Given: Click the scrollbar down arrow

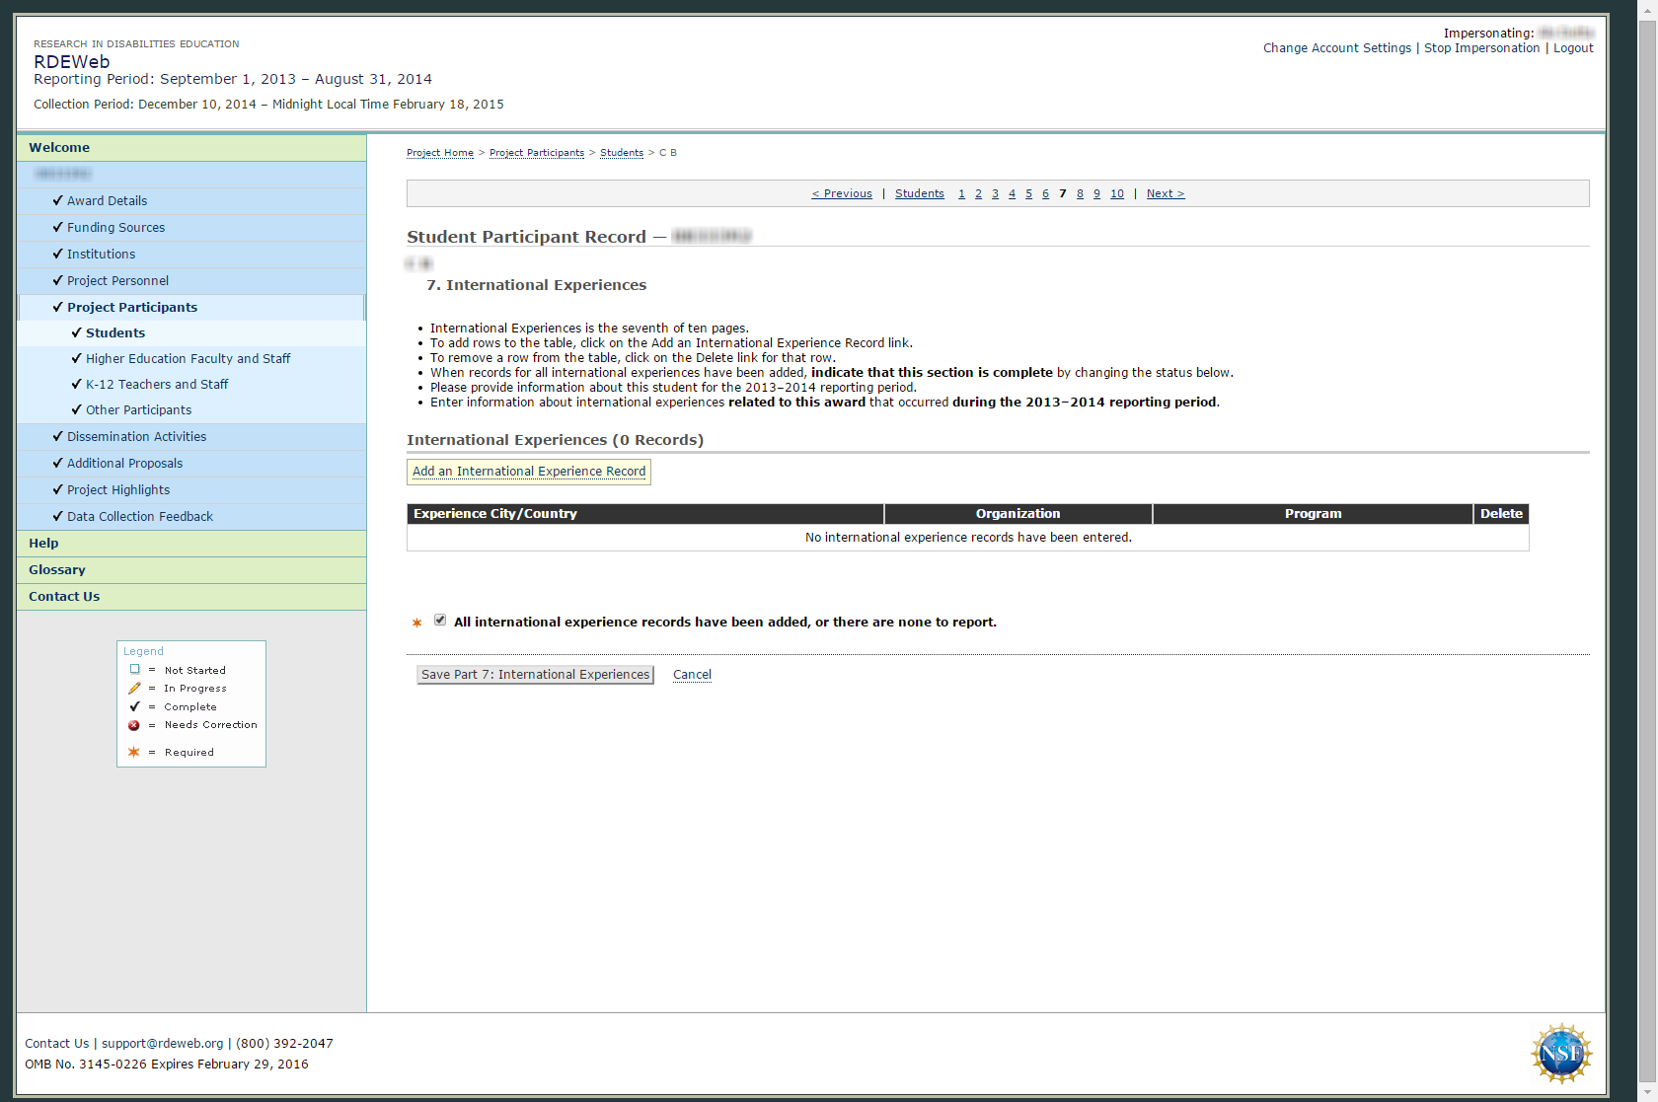Looking at the screenshot, I should click(1647, 1093).
